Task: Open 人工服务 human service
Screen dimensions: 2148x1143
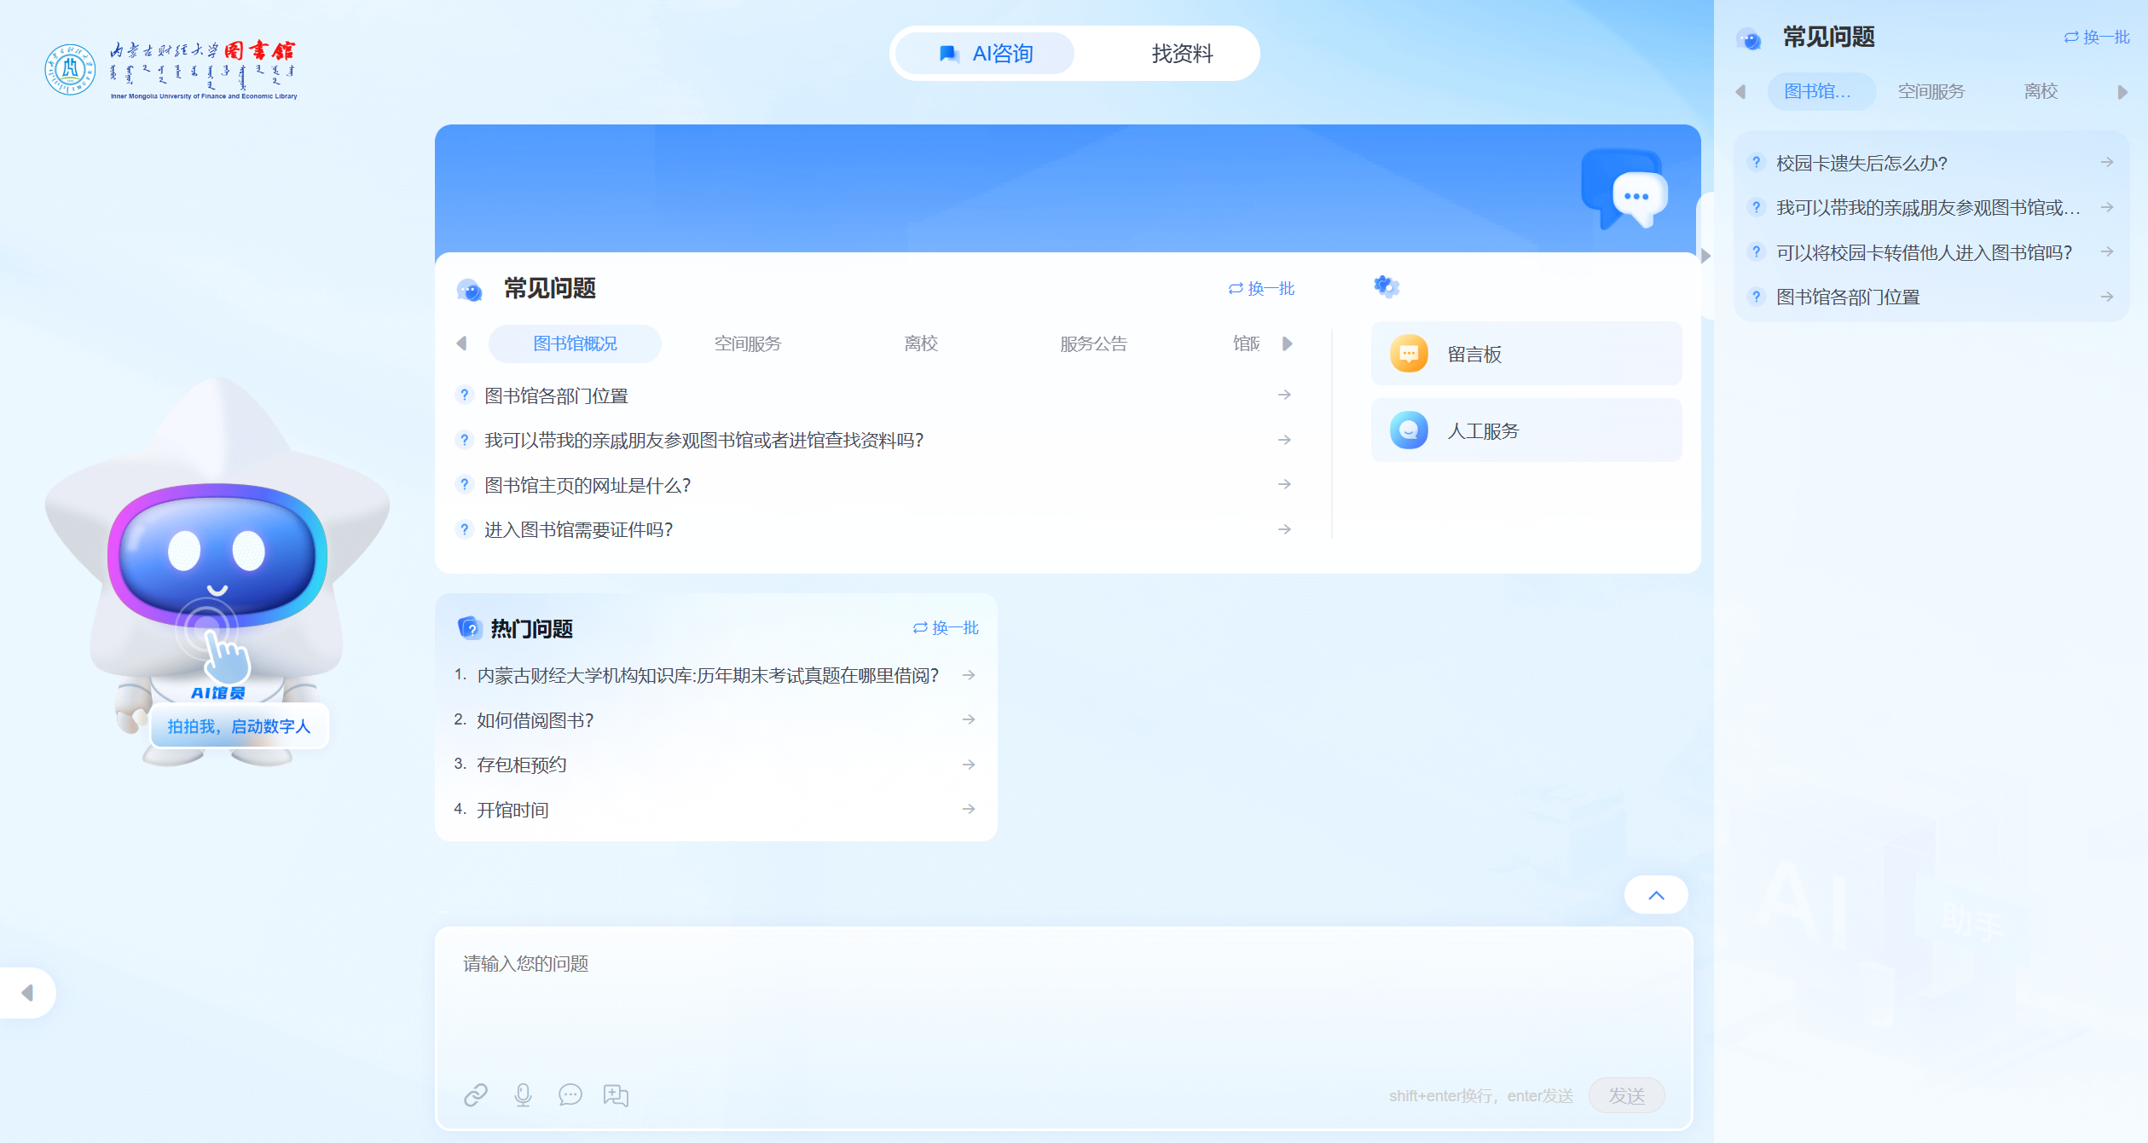Action: [x=1526, y=430]
